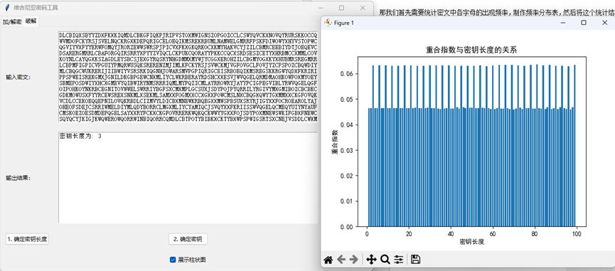Activate the Zoom magnifier tool
The width and height of the screenshot is (615, 271).
385,259
